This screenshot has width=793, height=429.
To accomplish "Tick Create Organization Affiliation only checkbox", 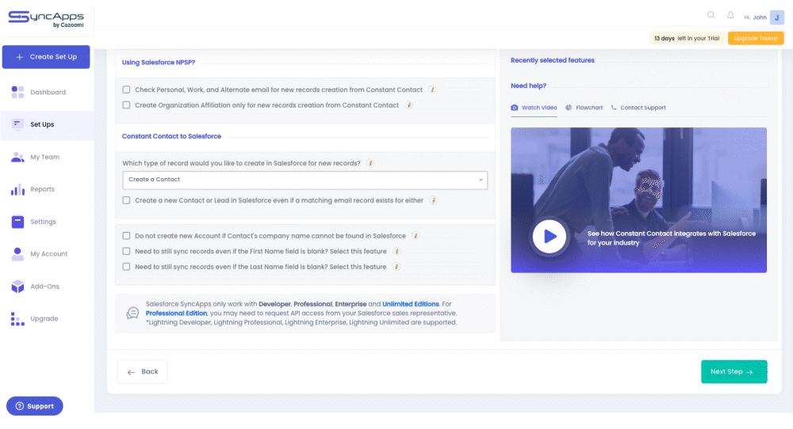I will 126,105.
